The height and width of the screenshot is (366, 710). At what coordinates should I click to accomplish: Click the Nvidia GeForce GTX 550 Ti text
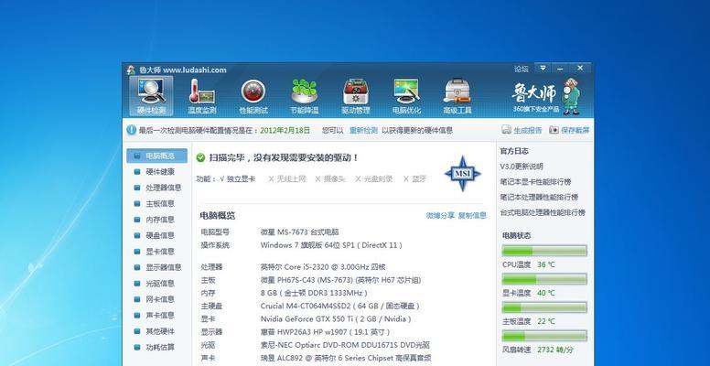click(x=336, y=319)
